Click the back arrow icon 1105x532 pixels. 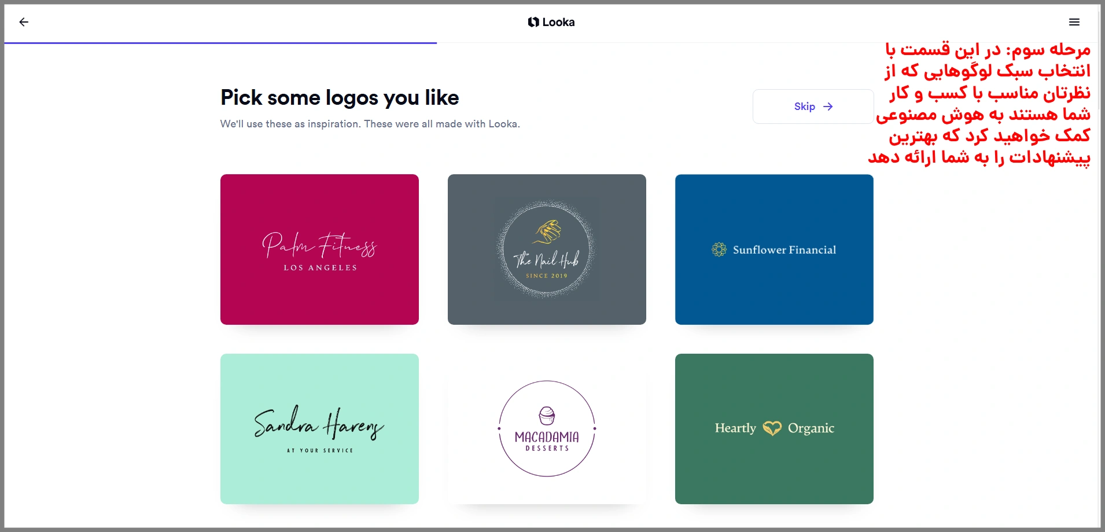[x=24, y=22]
